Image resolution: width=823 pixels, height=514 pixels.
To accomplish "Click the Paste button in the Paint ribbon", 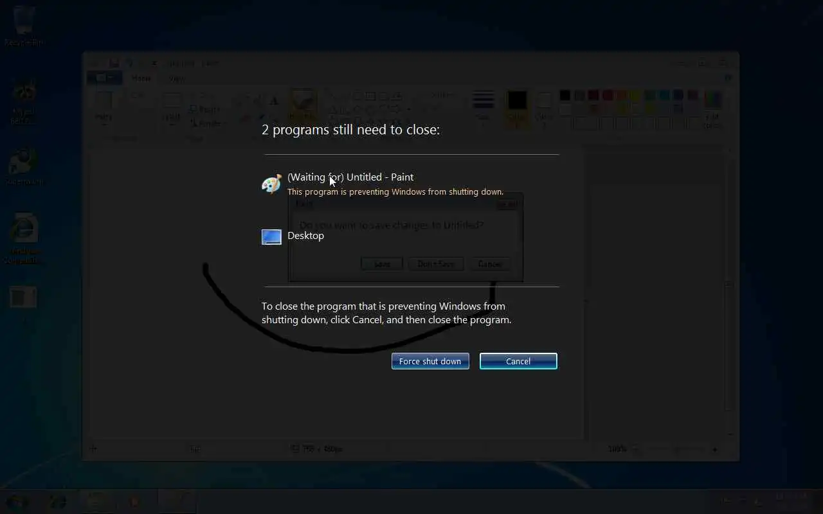I will (x=104, y=108).
